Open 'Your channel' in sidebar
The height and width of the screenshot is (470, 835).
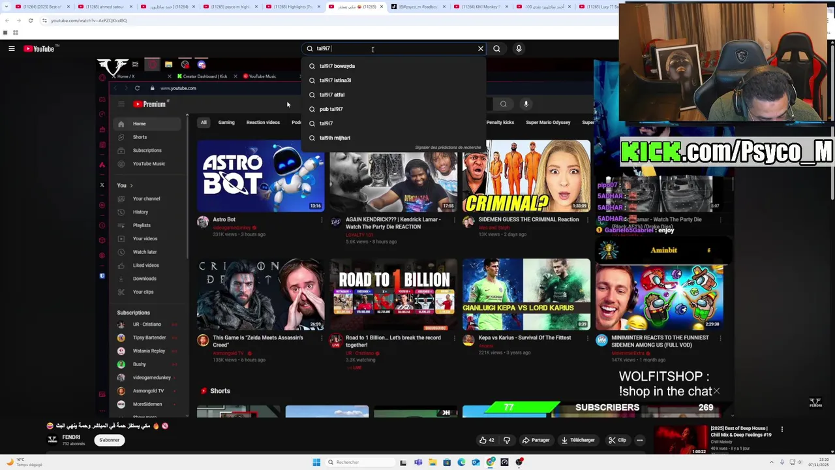coord(146,198)
